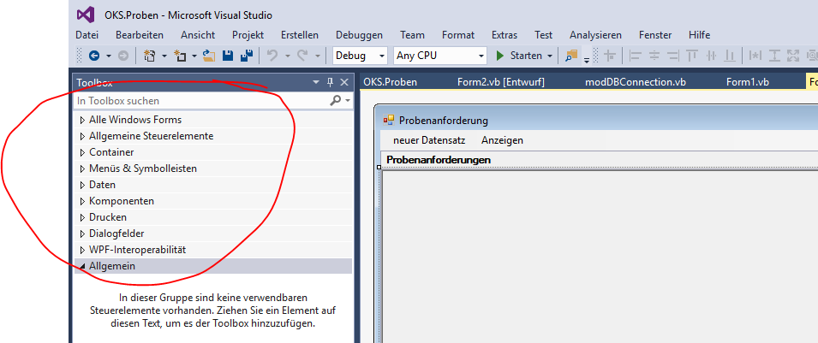Click the Add New Item toolbar icon
The height and width of the screenshot is (343, 818).
point(181,56)
